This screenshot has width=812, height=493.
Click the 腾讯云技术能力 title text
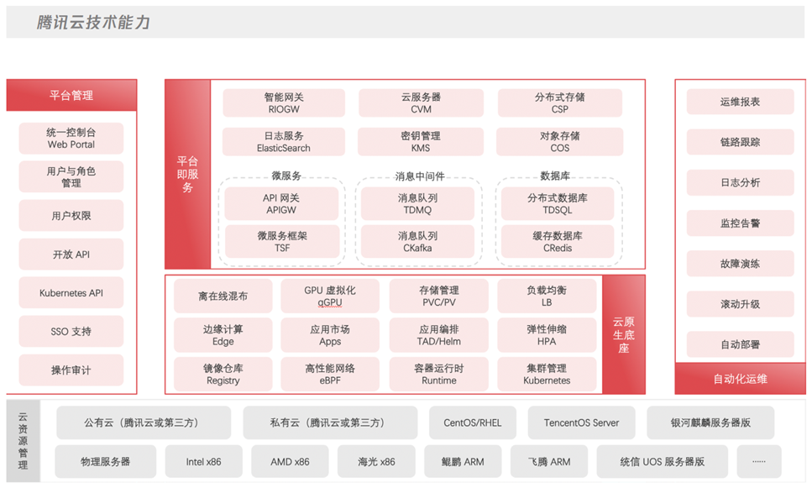pyautogui.click(x=93, y=23)
